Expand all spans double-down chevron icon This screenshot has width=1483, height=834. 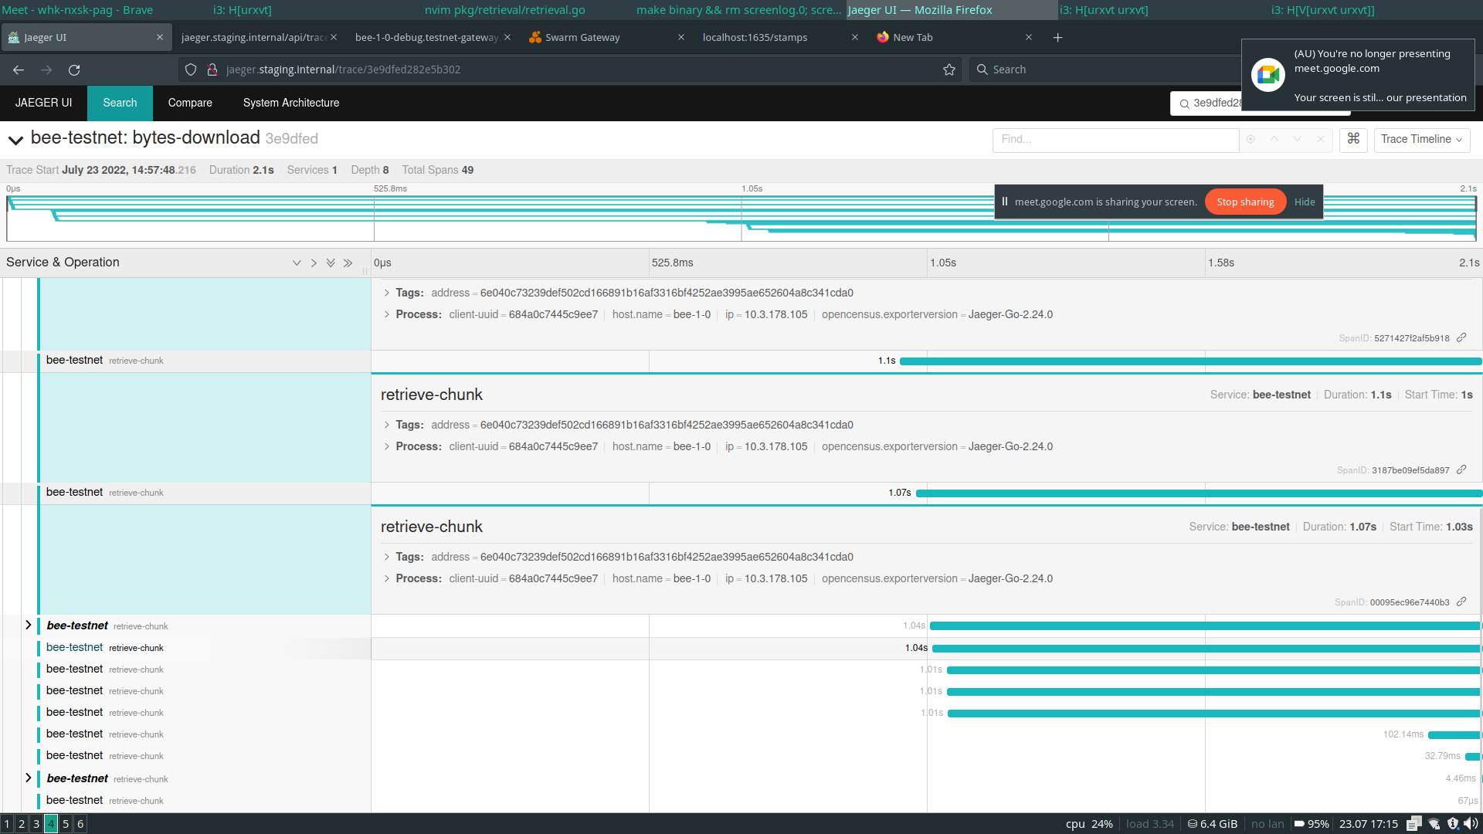(x=331, y=263)
